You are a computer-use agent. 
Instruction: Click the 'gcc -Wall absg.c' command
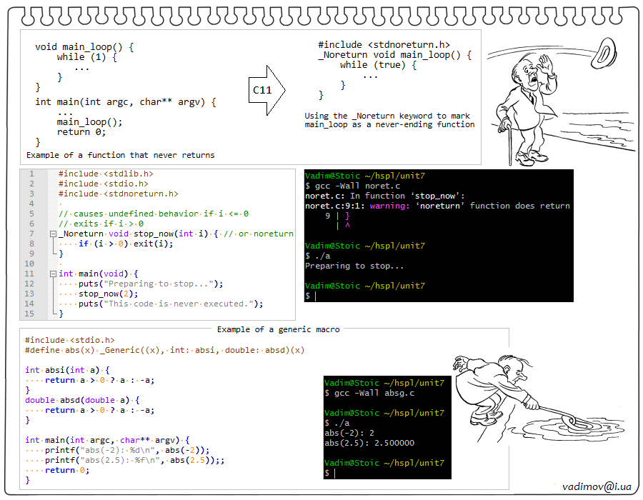click(375, 393)
